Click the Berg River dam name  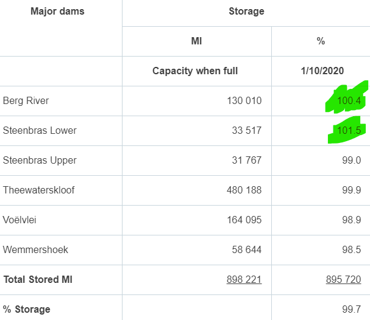pos(26,101)
